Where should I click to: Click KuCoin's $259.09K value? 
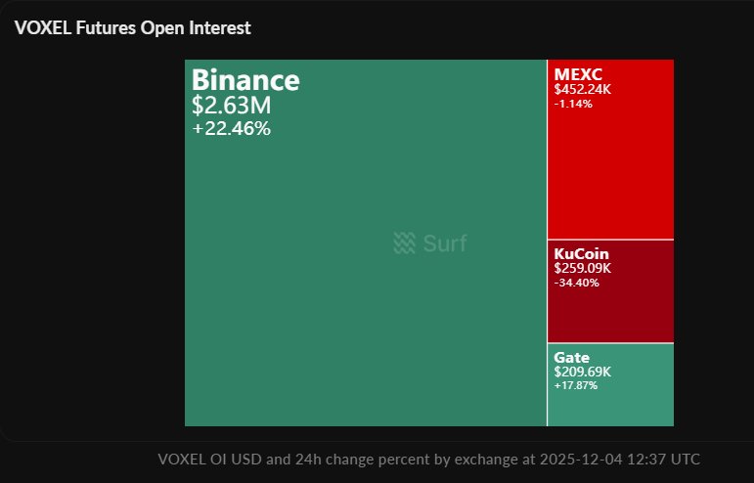582,268
